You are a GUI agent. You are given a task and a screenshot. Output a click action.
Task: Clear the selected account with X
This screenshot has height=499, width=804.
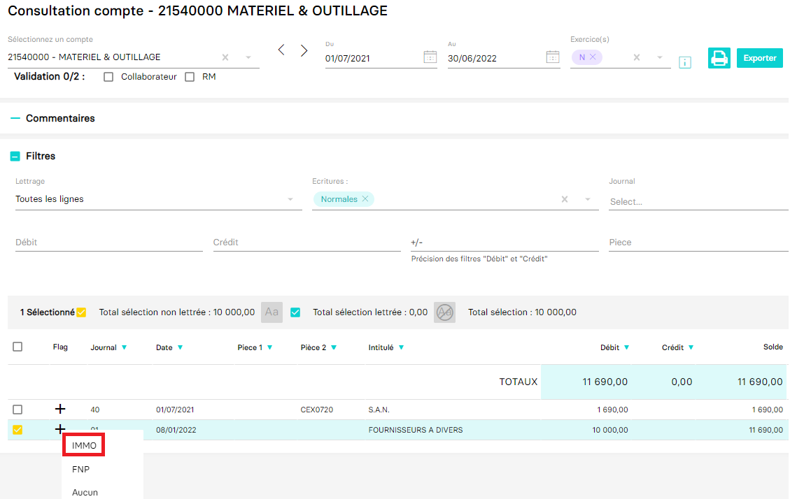[x=225, y=57]
